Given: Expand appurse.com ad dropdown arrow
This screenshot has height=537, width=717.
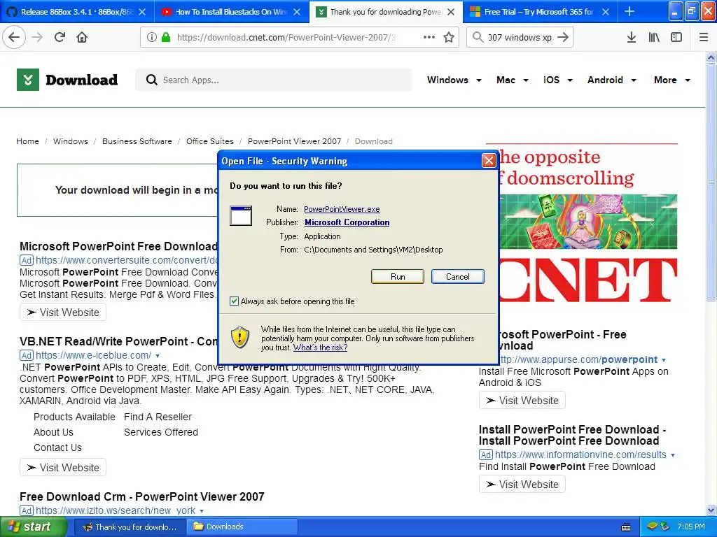Looking at the screenshot, I should pos(664,360).
